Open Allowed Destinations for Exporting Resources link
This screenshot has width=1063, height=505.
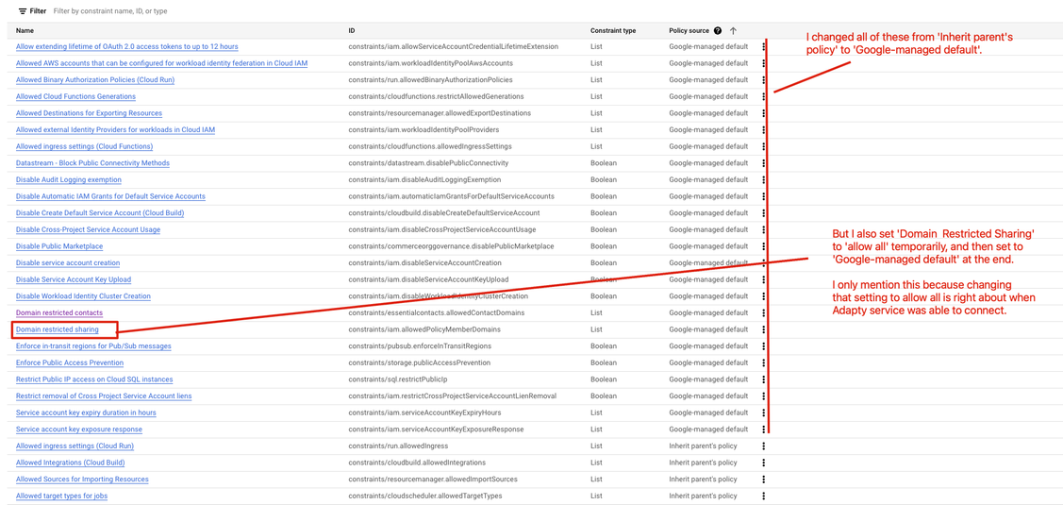pyautogui.click(x=89, y=112)
